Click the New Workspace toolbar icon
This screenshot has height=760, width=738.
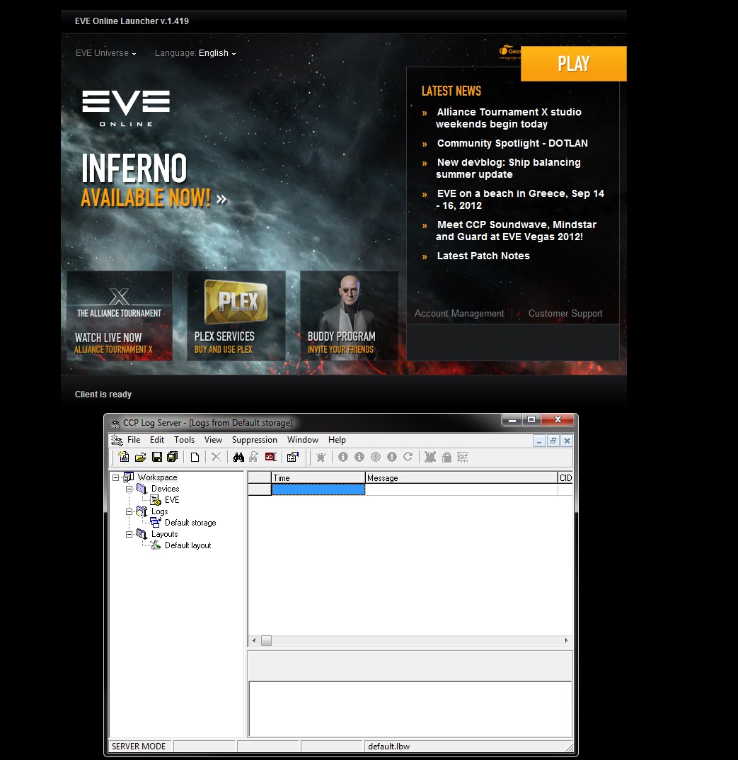(124, 457)
